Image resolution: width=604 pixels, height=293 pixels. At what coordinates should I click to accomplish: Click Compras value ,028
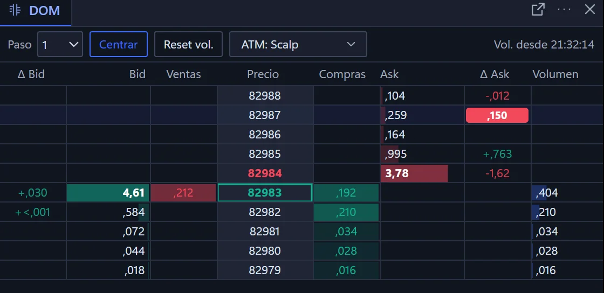[x=346, y=251]
